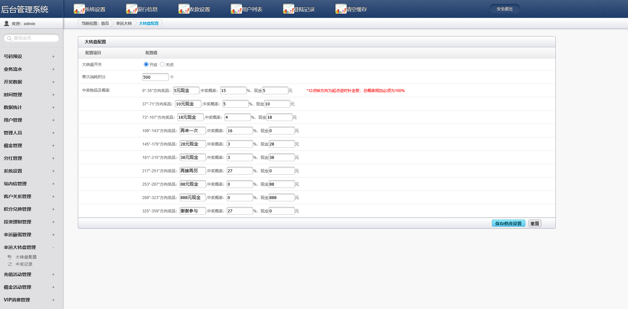Click the 用户列表 chart icon

[236, 9]
